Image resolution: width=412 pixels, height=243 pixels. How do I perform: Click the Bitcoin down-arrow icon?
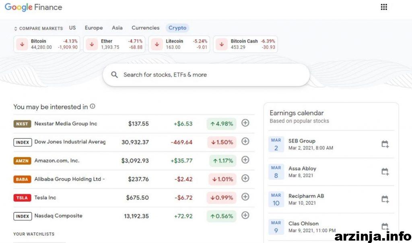point(22,44)
